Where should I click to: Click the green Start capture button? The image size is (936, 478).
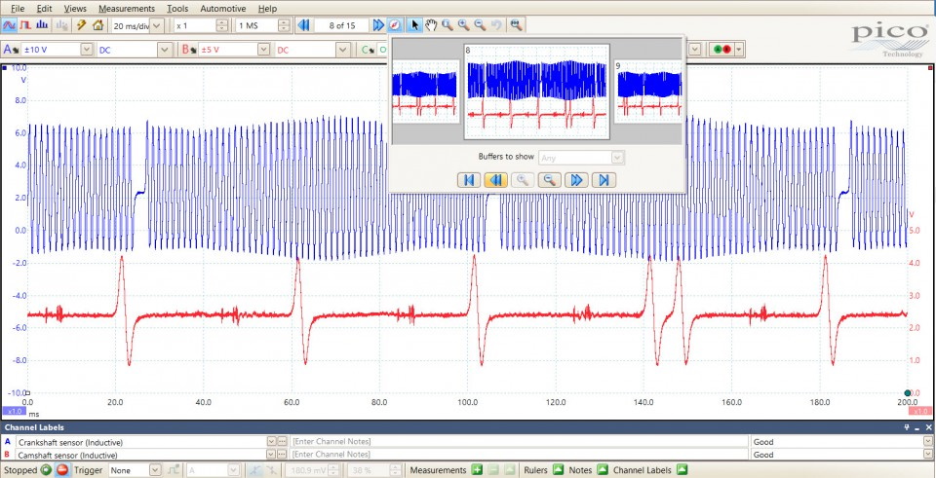coord(46,470)
